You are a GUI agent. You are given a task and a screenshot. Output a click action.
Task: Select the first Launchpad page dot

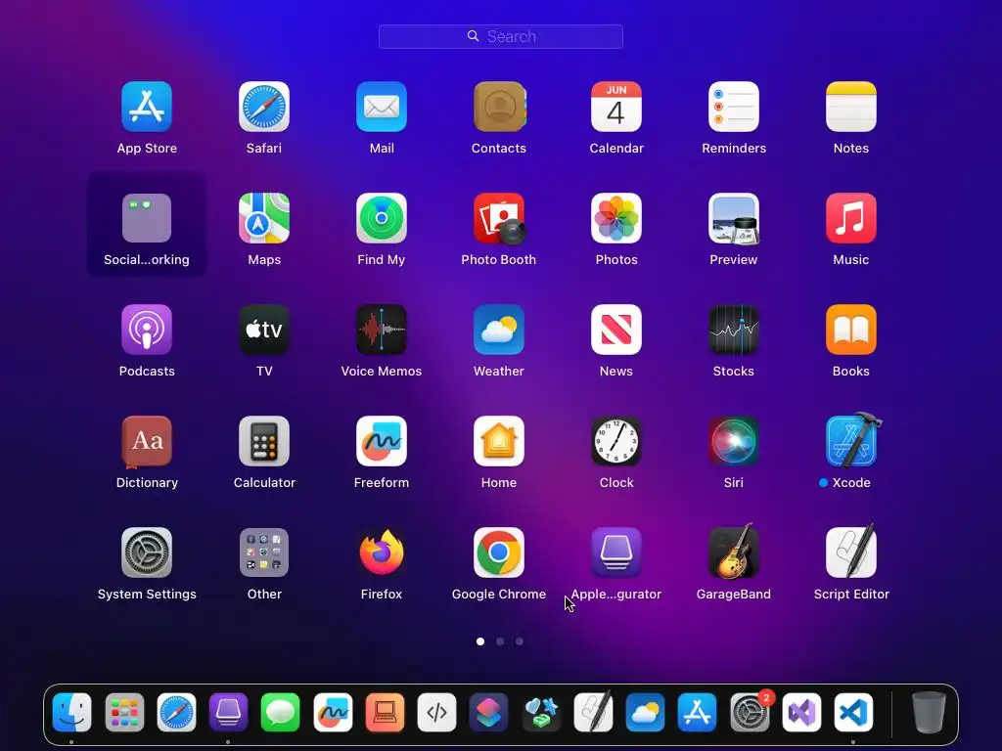[x=480, y=641]
